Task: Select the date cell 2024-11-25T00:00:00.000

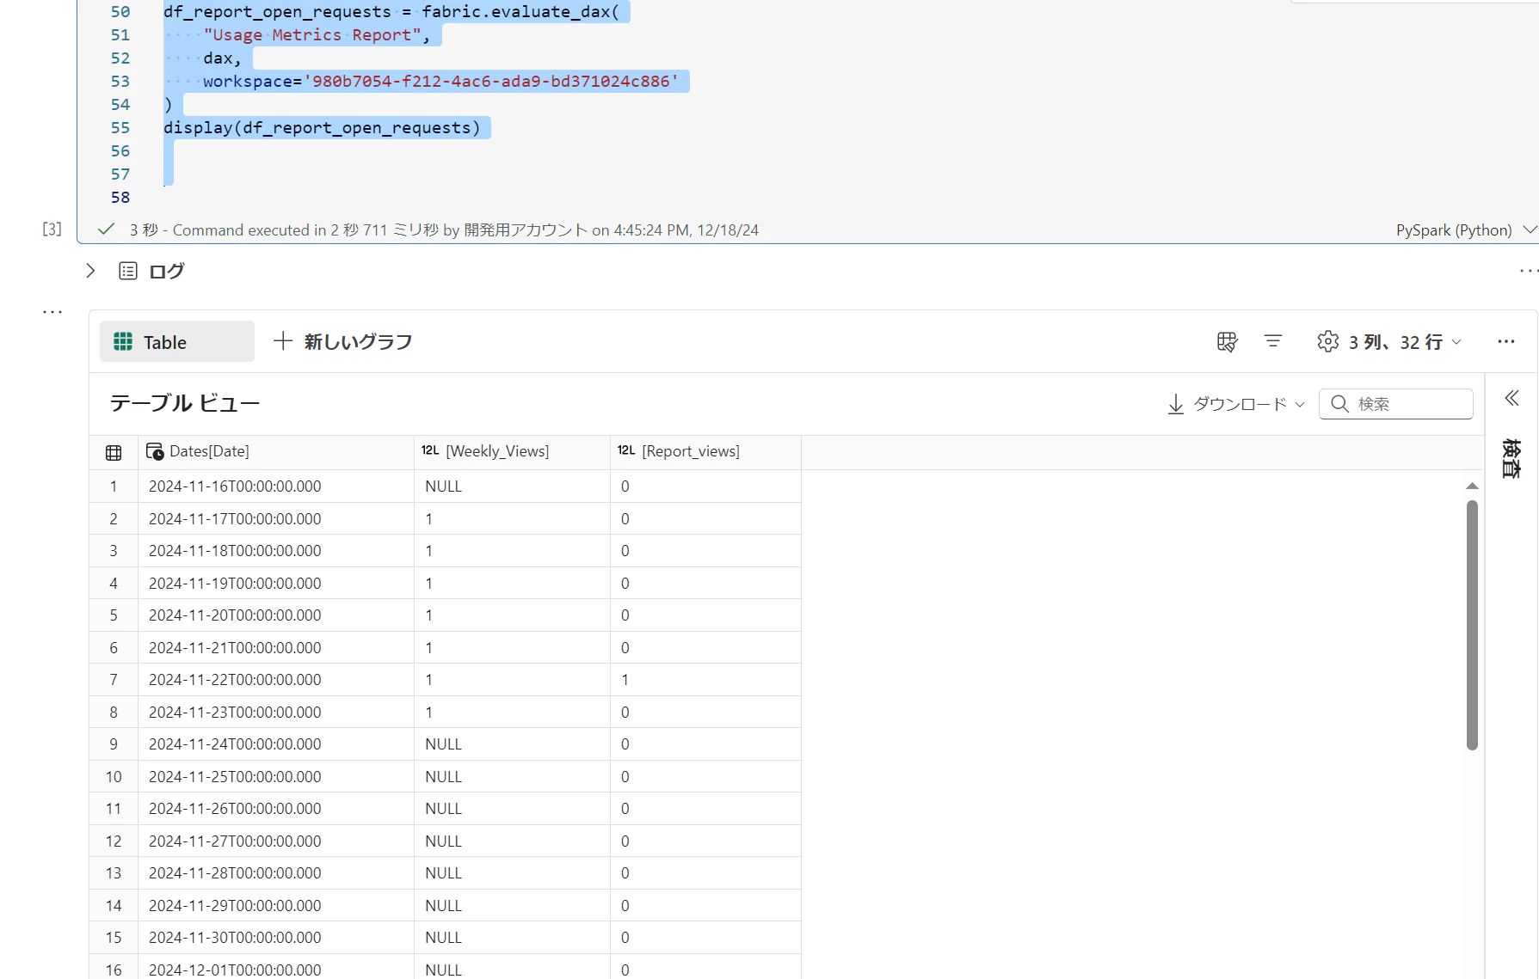Action: [x=275, y=777]
